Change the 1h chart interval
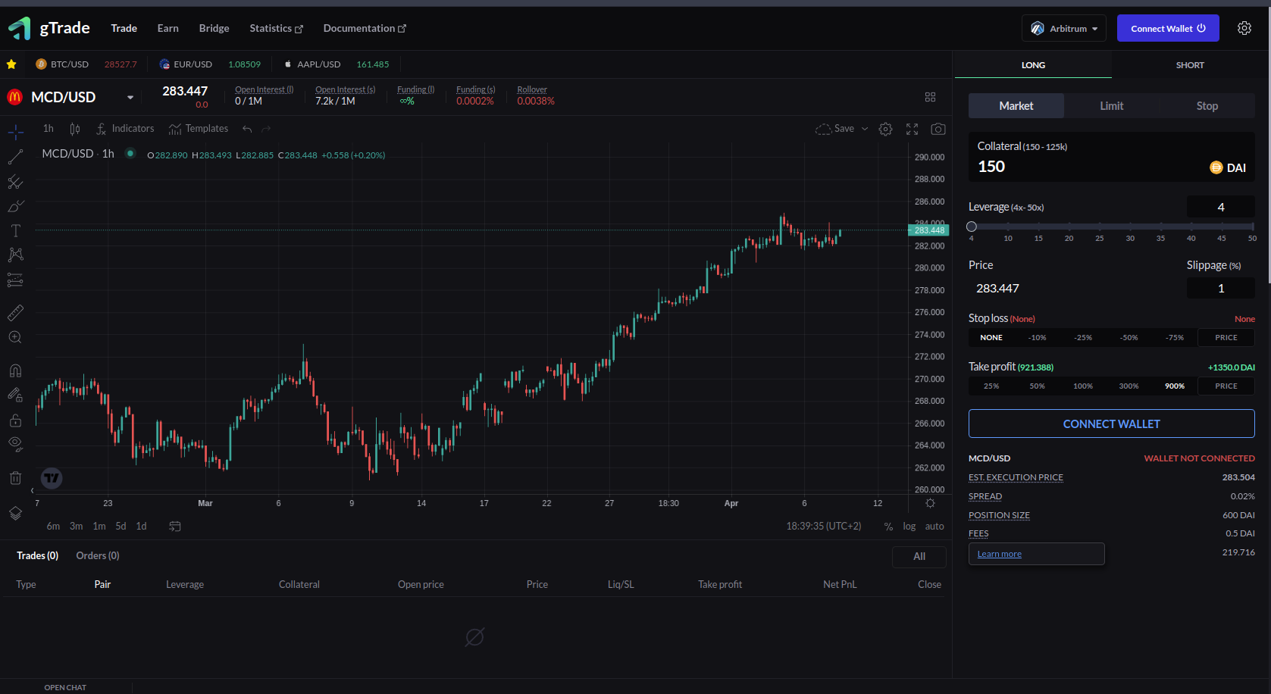The width and height of the screenshot is (1271, 694). pos(49,129)
